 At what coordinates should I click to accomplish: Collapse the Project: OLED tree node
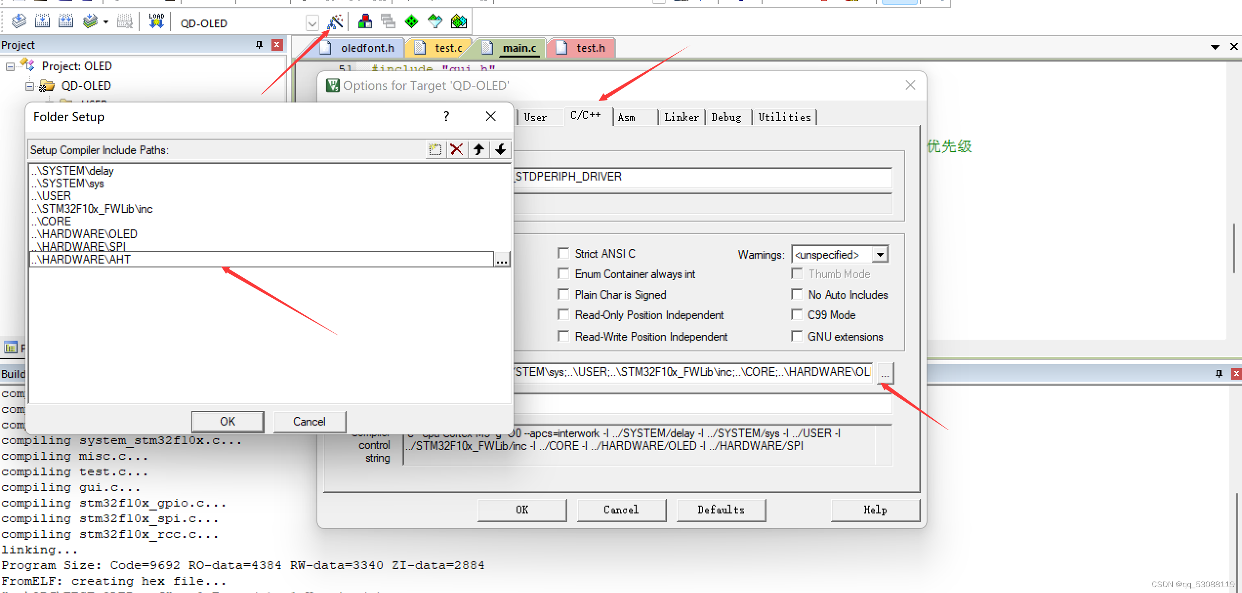click(10, 66)
